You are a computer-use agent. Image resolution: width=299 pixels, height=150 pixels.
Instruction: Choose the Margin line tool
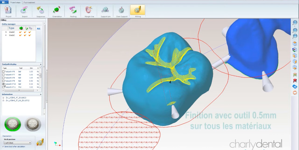tap(89, 11)
